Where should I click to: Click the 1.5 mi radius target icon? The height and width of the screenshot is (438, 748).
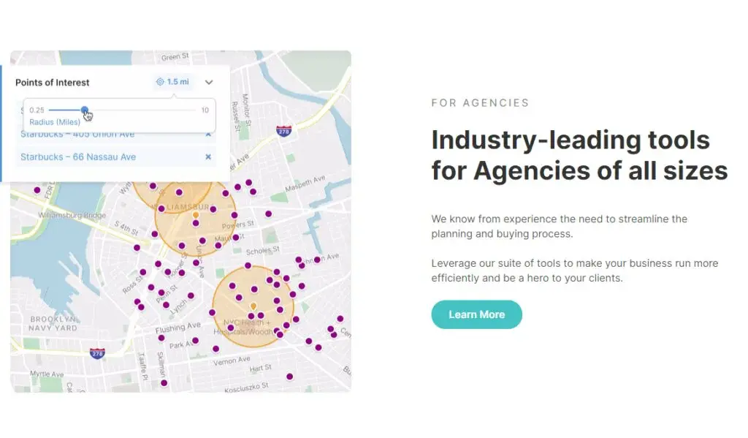pos(160,82)
